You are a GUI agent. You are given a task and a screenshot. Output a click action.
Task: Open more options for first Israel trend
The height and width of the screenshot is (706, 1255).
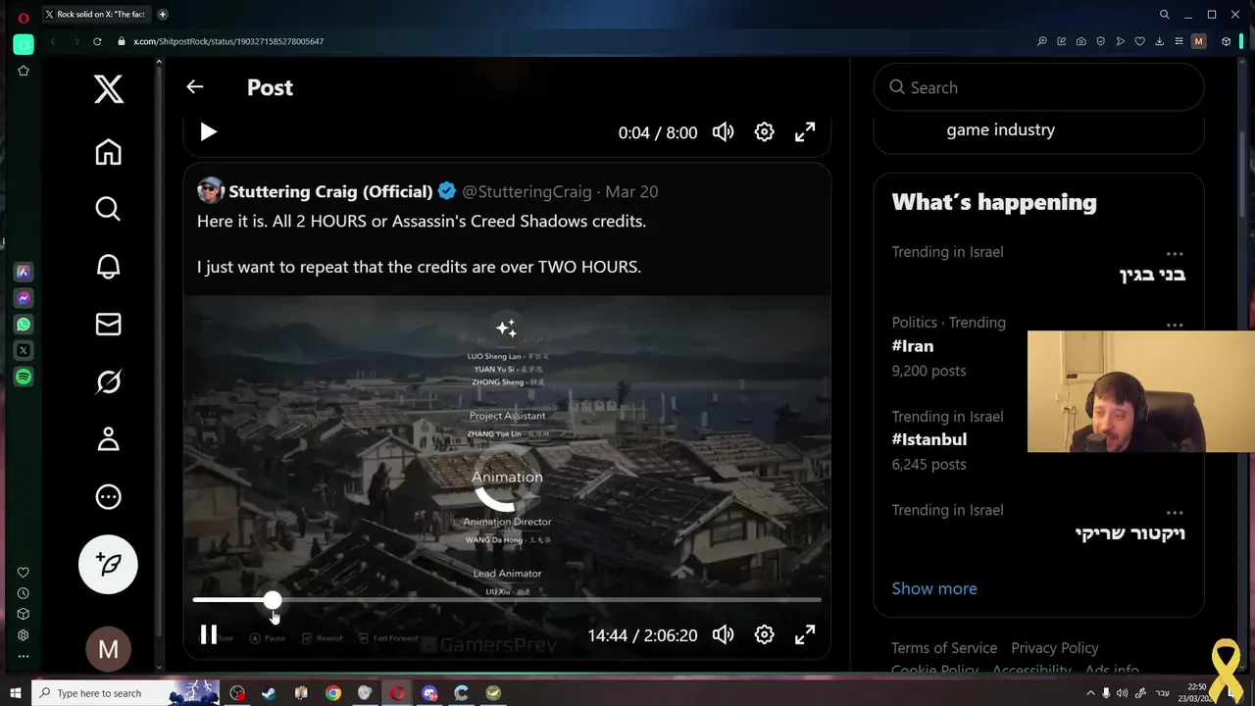tap(1175, 253)
